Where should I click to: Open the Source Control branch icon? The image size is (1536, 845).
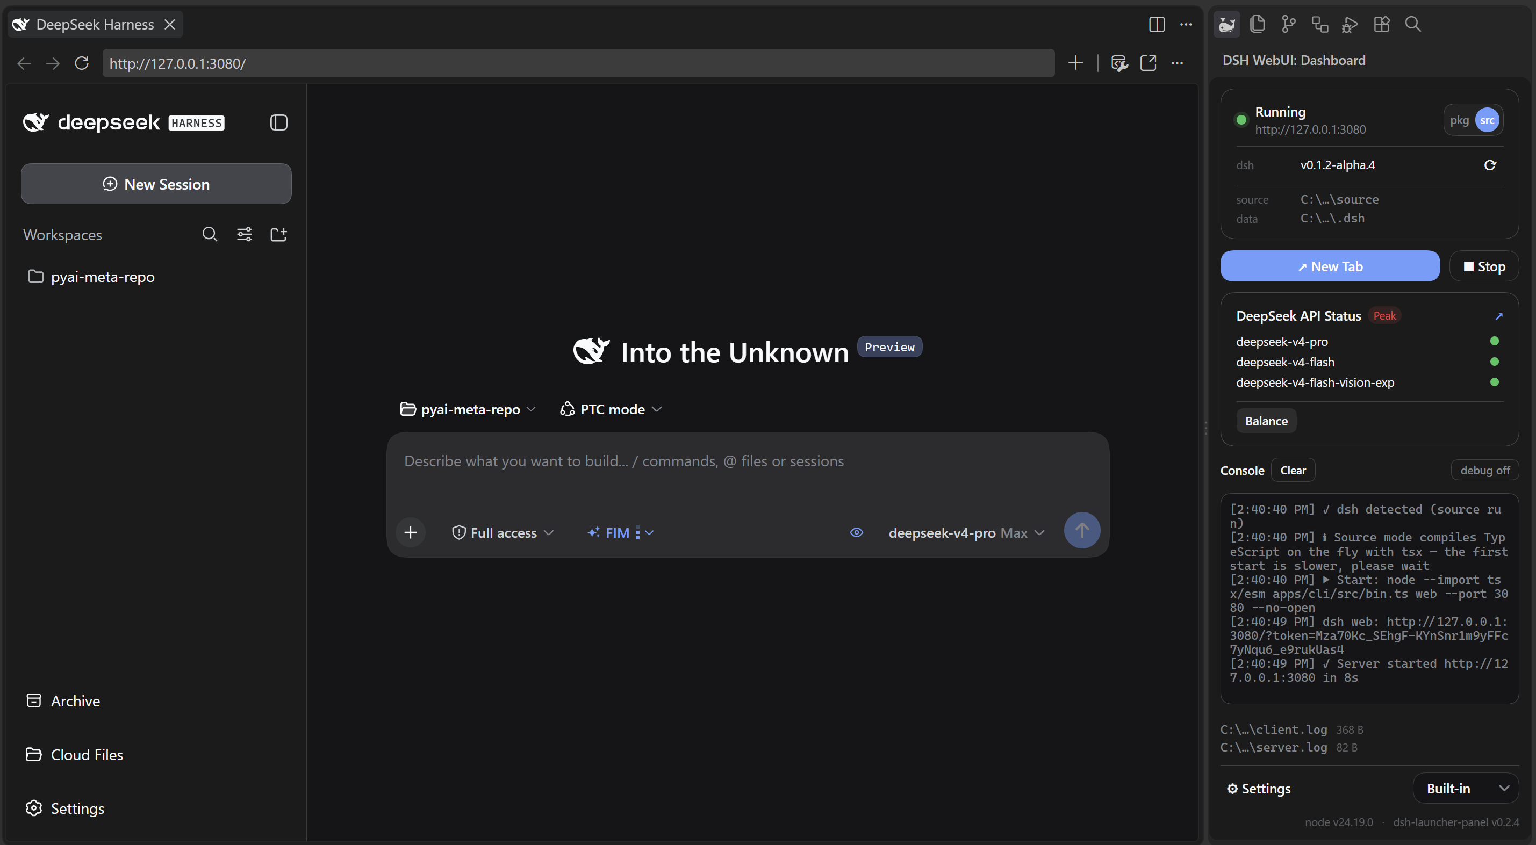1289,24
